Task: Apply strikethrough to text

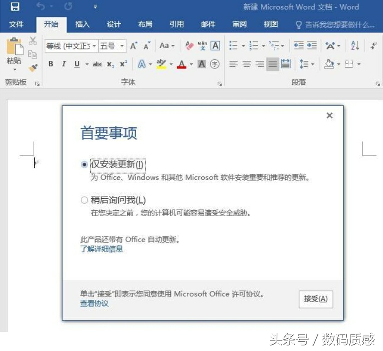Action: (97, 64)
